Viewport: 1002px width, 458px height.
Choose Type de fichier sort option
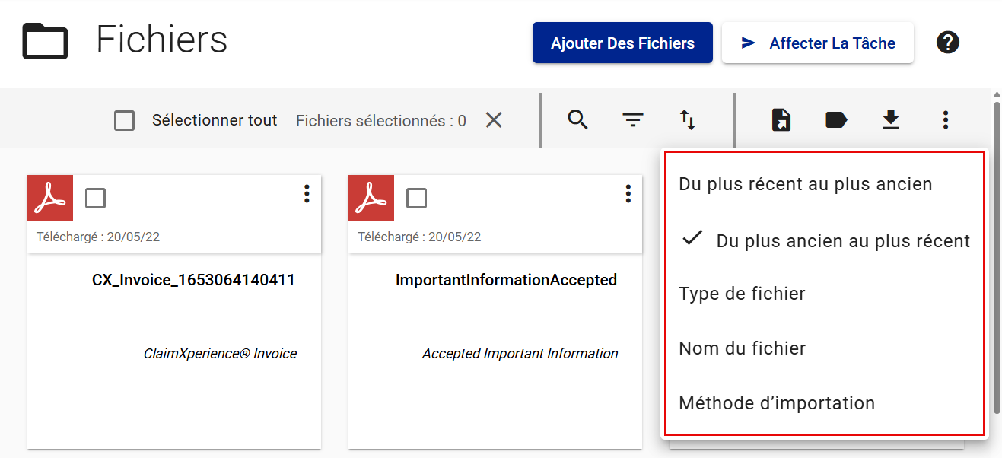pyautogui.click(x=742, y=294)
